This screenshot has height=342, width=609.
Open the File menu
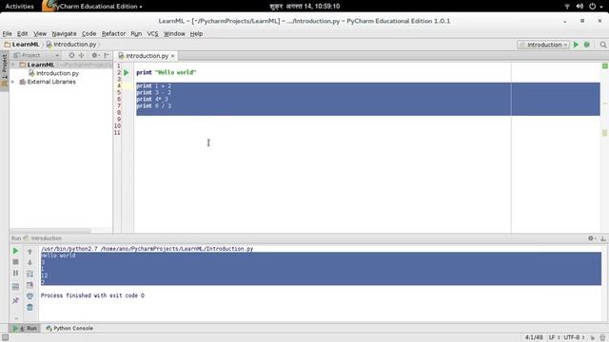click(7, 34)
